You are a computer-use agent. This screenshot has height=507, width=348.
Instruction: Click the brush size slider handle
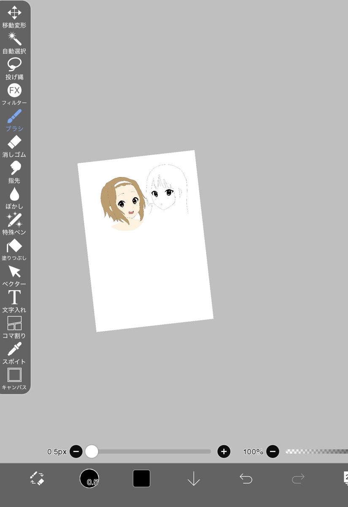coord(92,451)
